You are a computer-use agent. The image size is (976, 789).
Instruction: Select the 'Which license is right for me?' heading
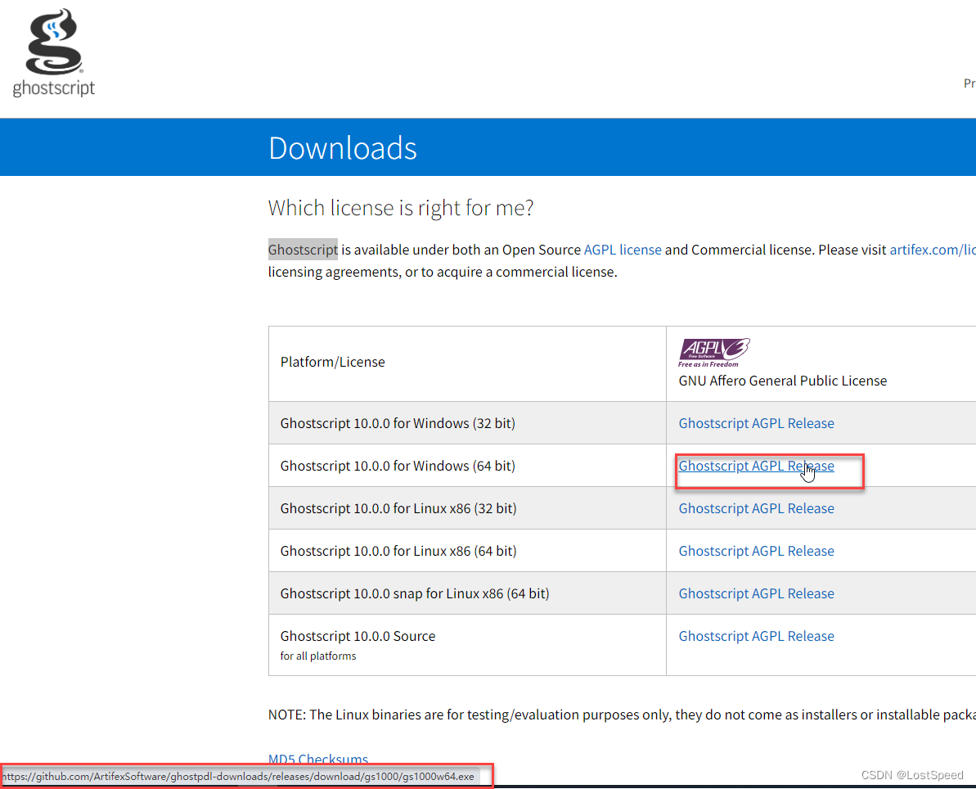click(x=400, y=208)
